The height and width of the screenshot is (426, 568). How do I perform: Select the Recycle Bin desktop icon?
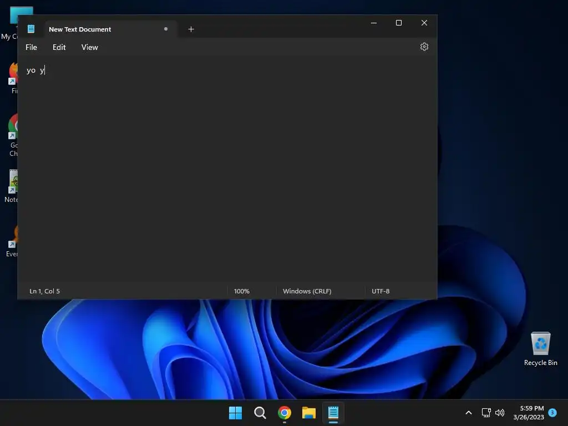pyautogui.click(x=540, y=348)
